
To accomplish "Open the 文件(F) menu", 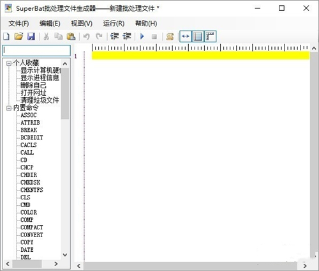I will [19, 24].
